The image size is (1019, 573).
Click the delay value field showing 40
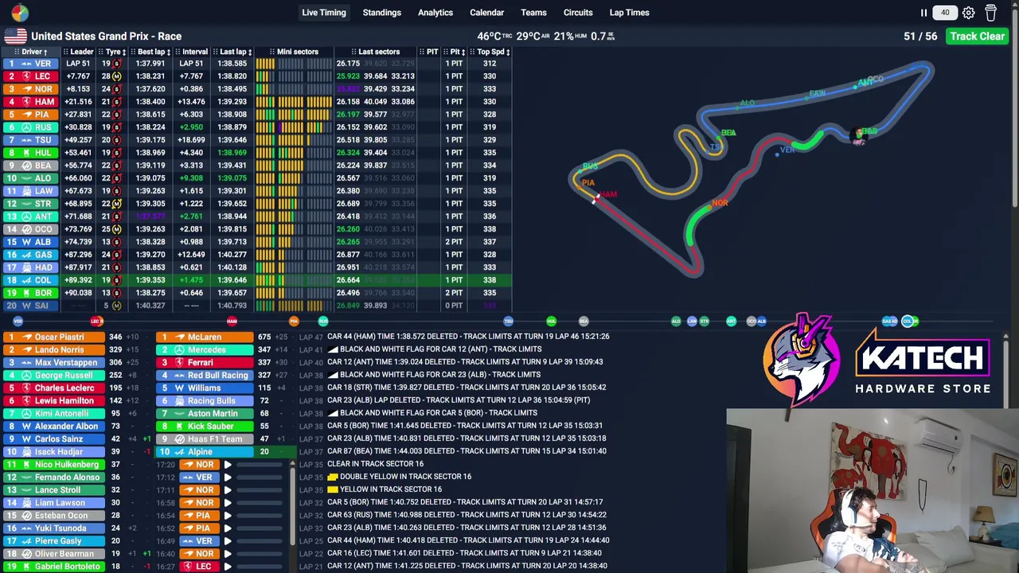(x=945, y=13)
